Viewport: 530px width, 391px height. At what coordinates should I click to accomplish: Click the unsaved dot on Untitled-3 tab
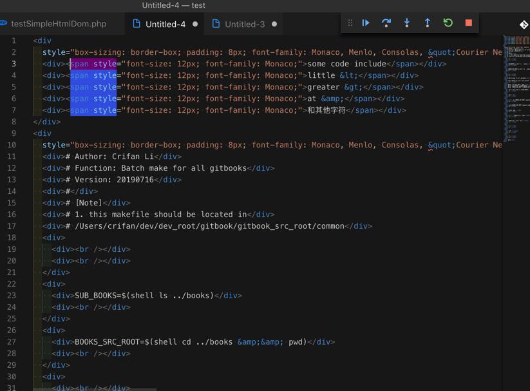tap(274, 24)
